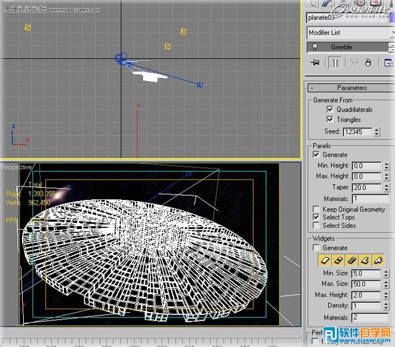Select the leftmost yellow light in top viewport

28,27
